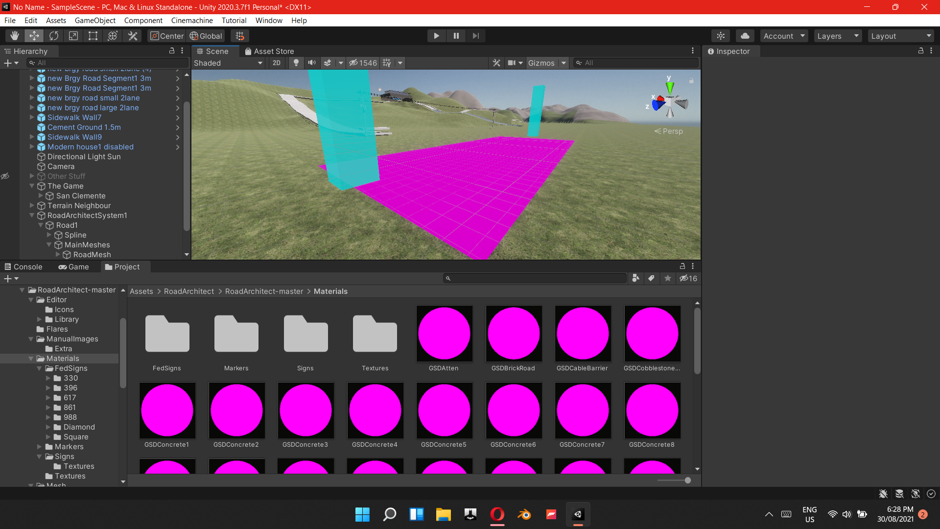This screenshot has height=529, width=940.
Task: Toggle scene audio on or off
Action: [x=312, y=63]
